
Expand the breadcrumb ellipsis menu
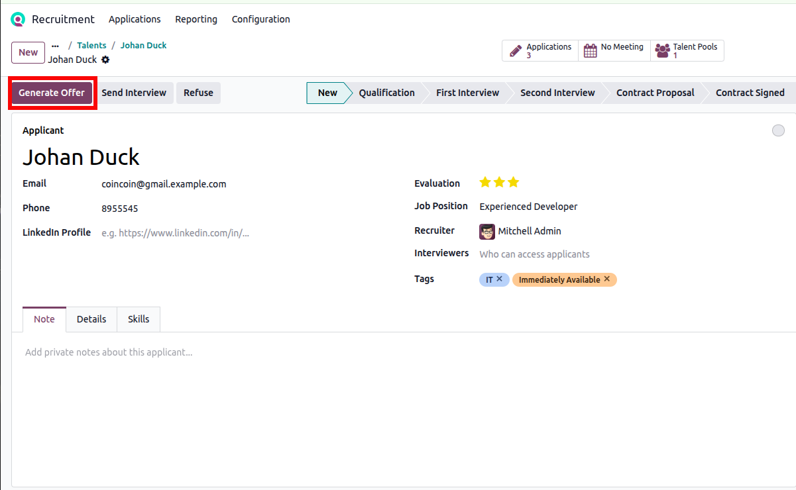[x=55, y=46]
